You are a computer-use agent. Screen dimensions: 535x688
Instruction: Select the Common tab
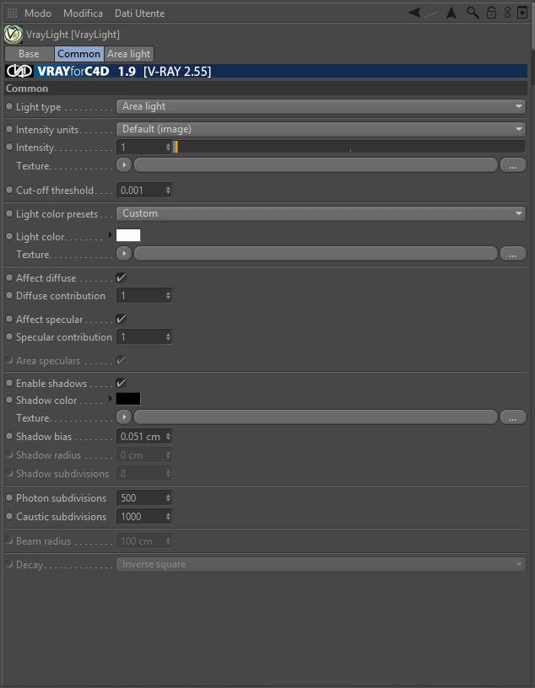(79, 54)
